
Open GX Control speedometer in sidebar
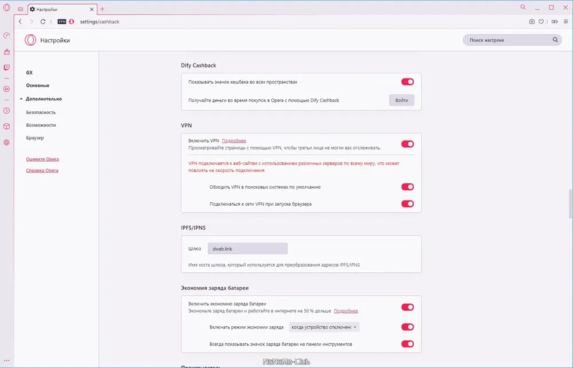pyautogui.click(x=6, y=36)
